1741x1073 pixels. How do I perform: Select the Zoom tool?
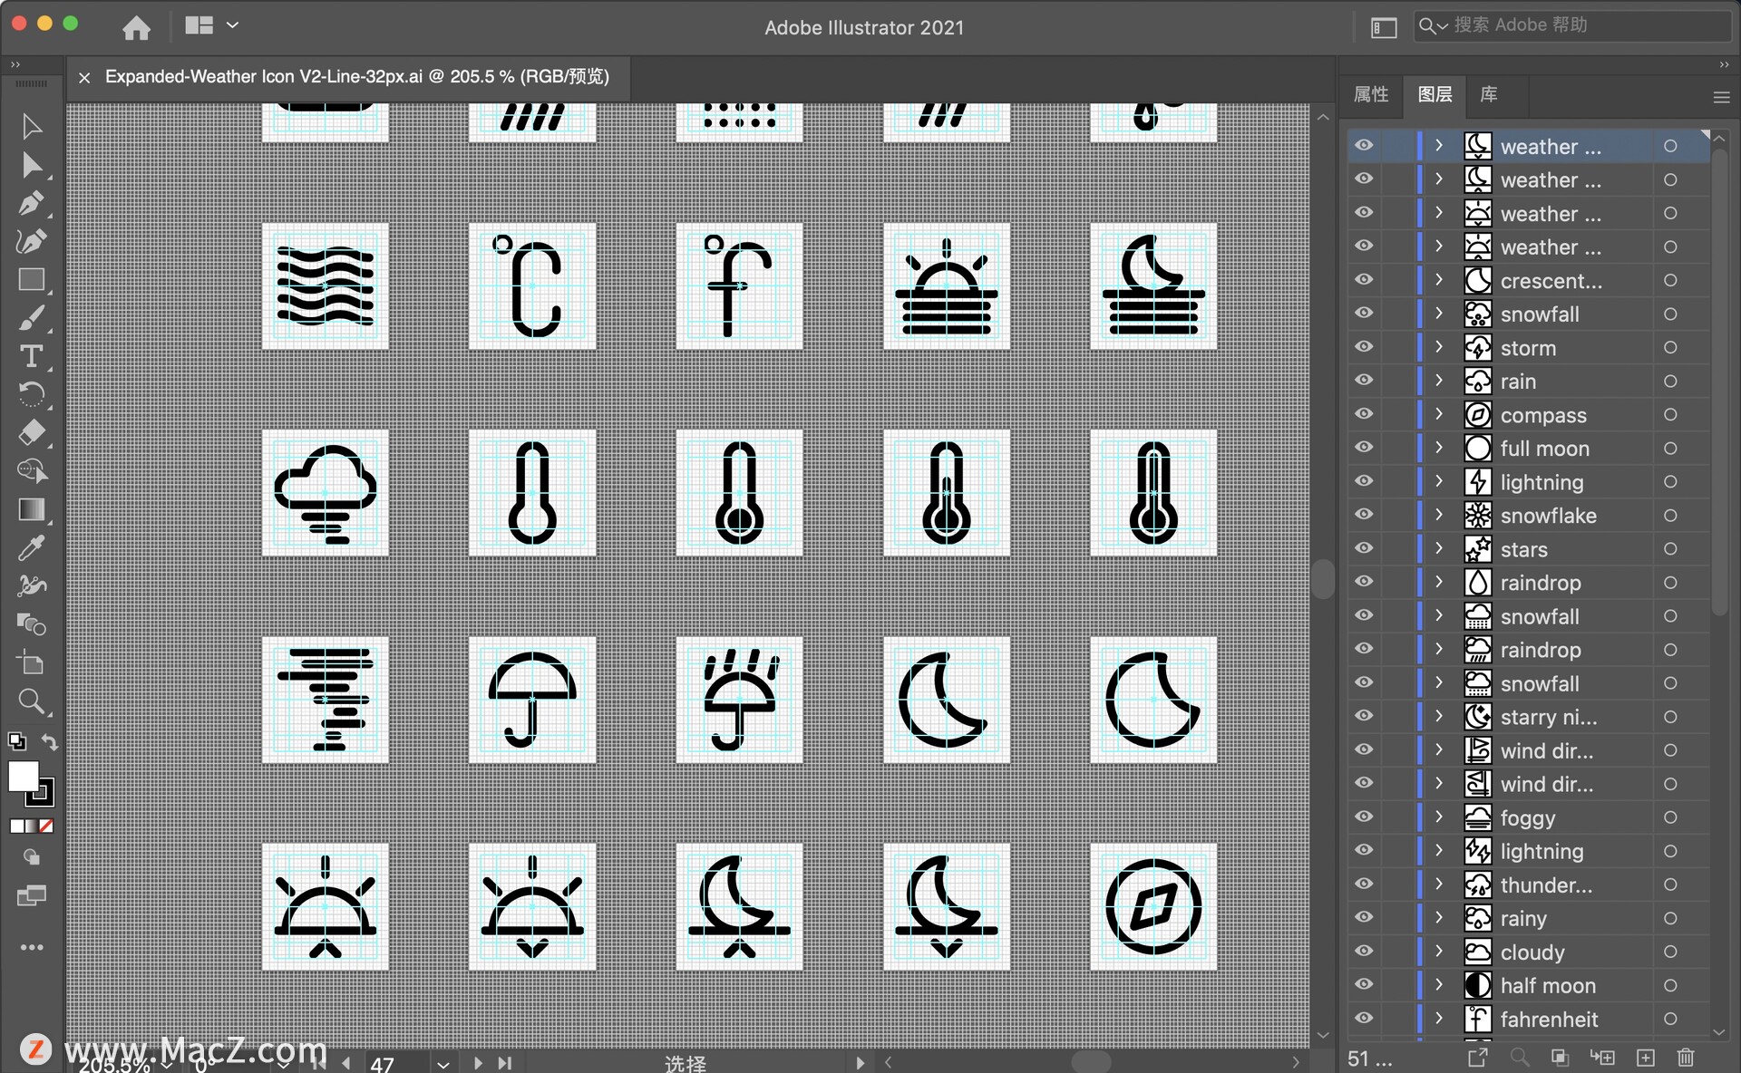(x=31, y=701)
